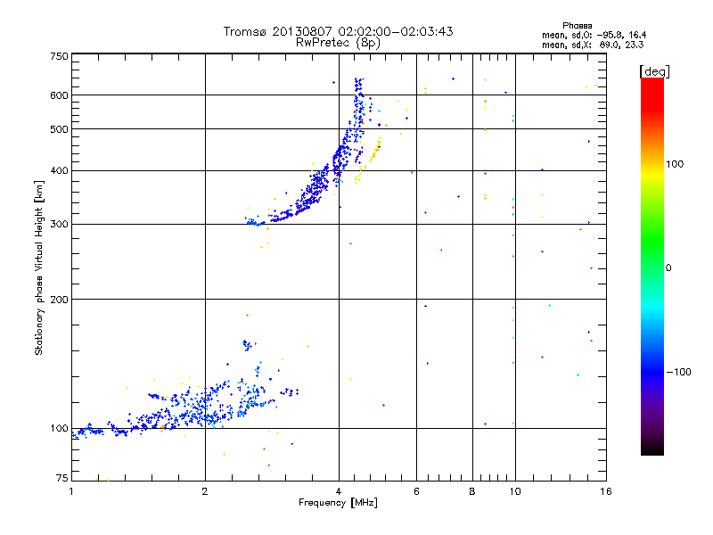The width and height of the screenshot is (713, 535).
Task: Click the height axis "100" km tick label
Action: click(x=59, y=429)
